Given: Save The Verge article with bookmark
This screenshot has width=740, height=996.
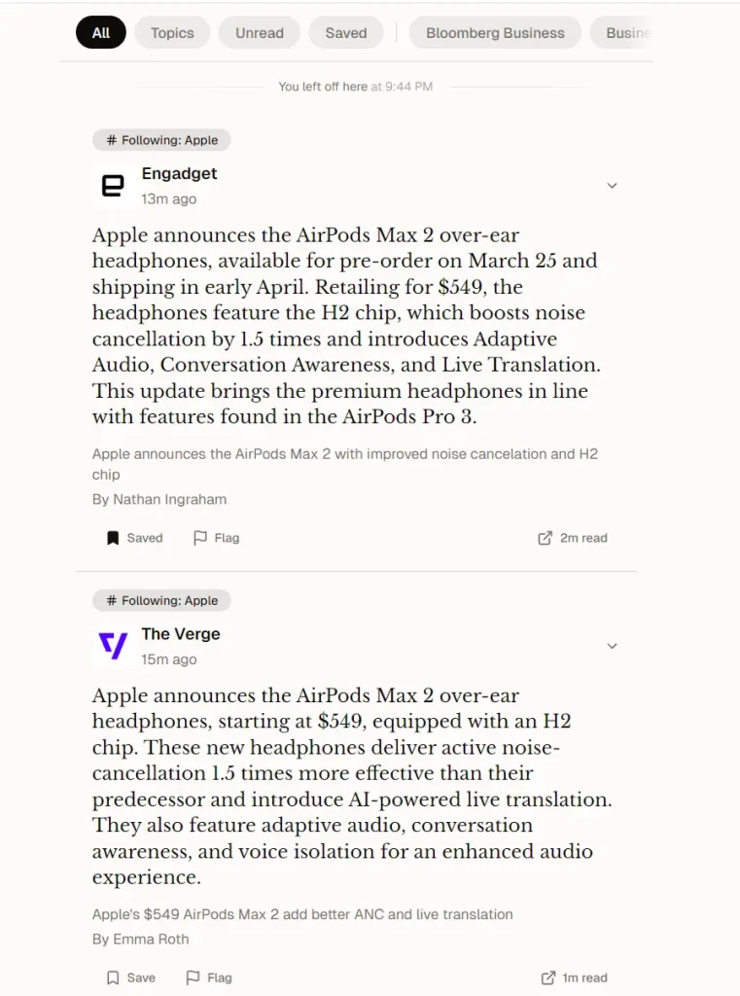Looking at the screenshot, I should 130,978.
